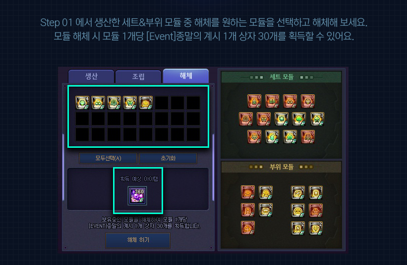The width and height of the screenshot is (407, 265).
Task: Click the 해체 하기 button
Action: [x=138, y=240]
